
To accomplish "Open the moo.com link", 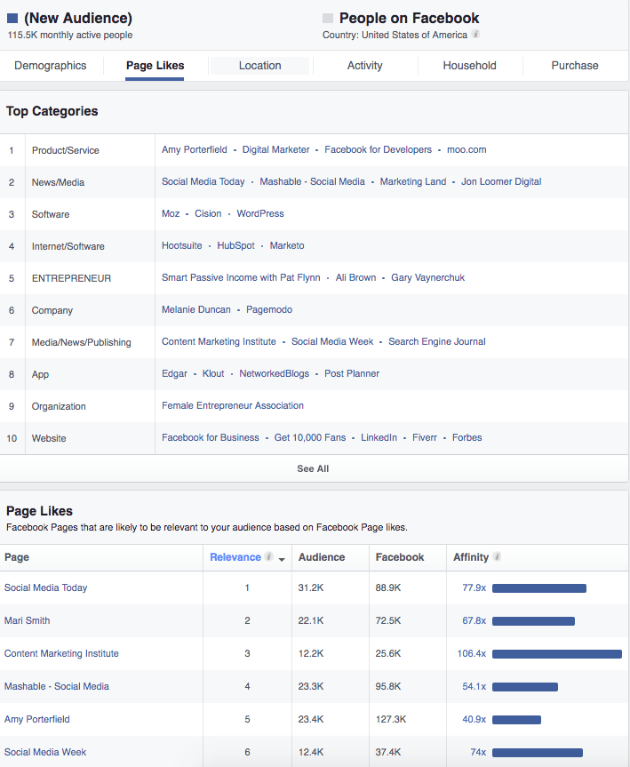I will click(467, 149).
